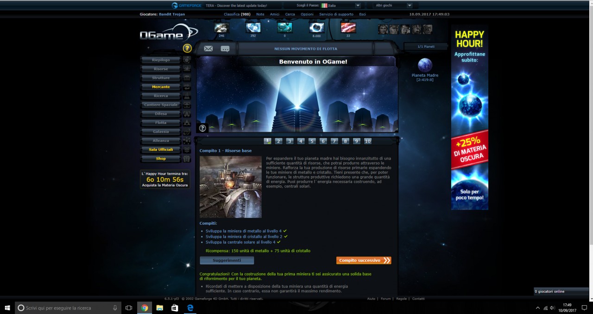Expand the Scegli il Paese Italia dropdown
The image size is (593, 314).
tap(341, 6)
